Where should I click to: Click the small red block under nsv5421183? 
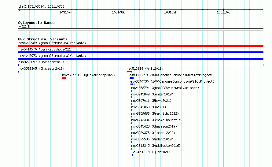[64, 78]
